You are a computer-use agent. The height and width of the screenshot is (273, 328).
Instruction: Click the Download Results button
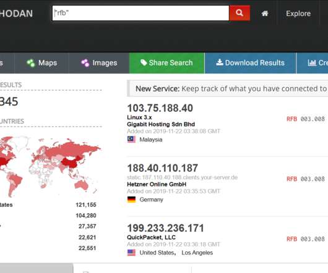(250, 63)
